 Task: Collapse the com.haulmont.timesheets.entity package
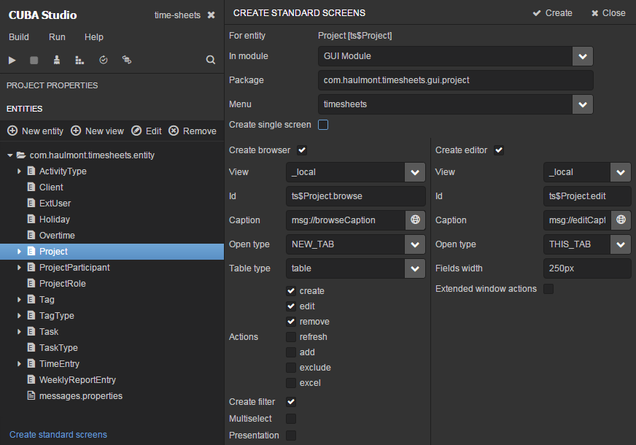10,155
